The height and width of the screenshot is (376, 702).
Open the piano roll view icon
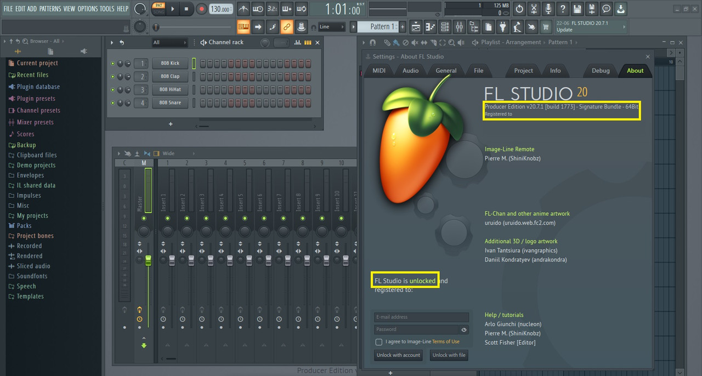point(430,26)
